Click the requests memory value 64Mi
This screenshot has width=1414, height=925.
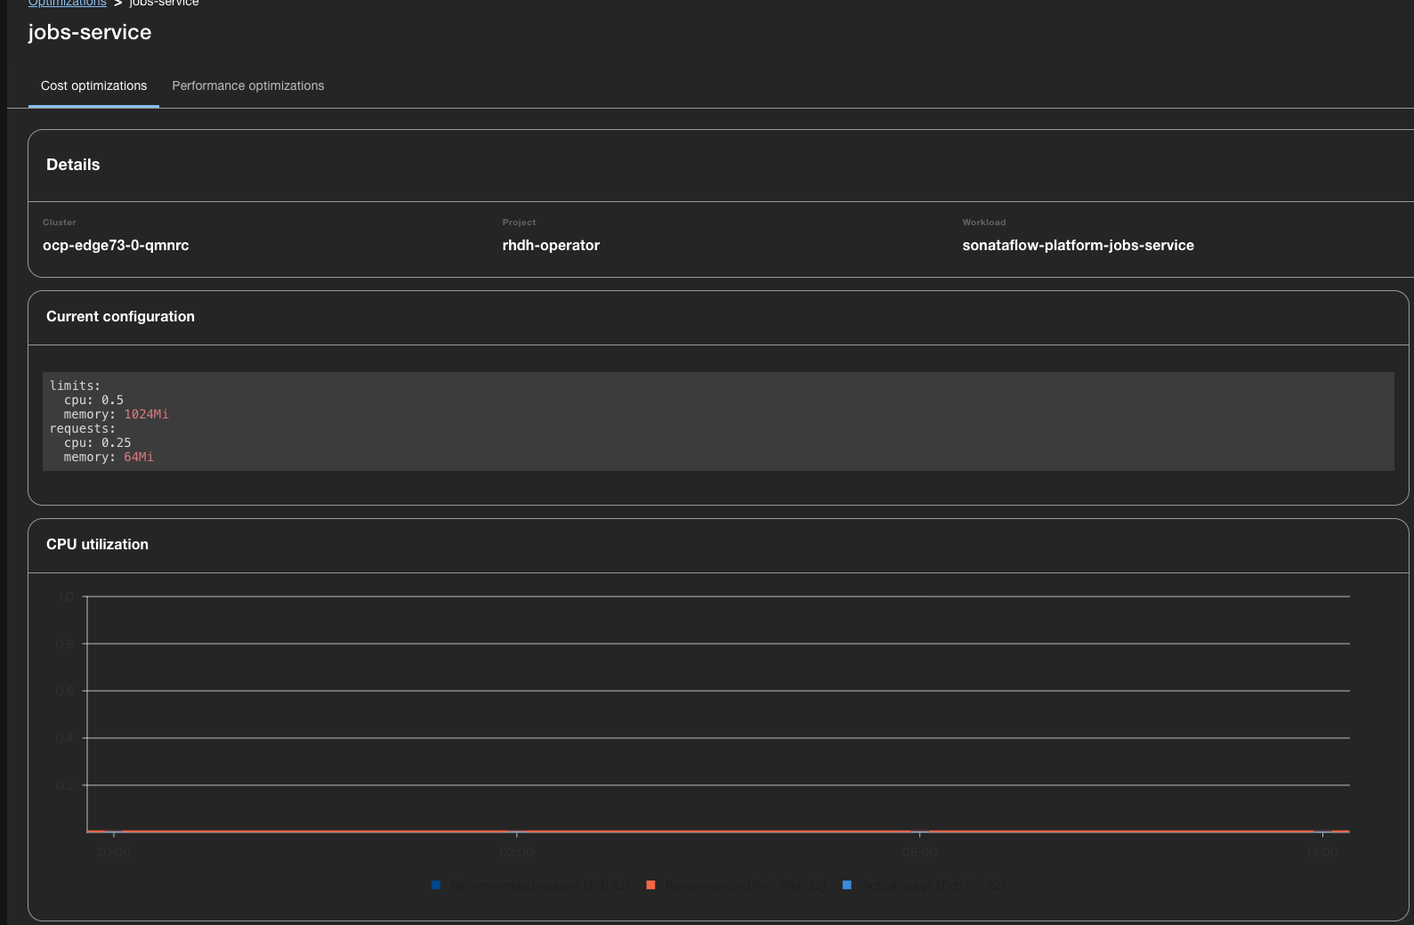(x=139, y=457)
